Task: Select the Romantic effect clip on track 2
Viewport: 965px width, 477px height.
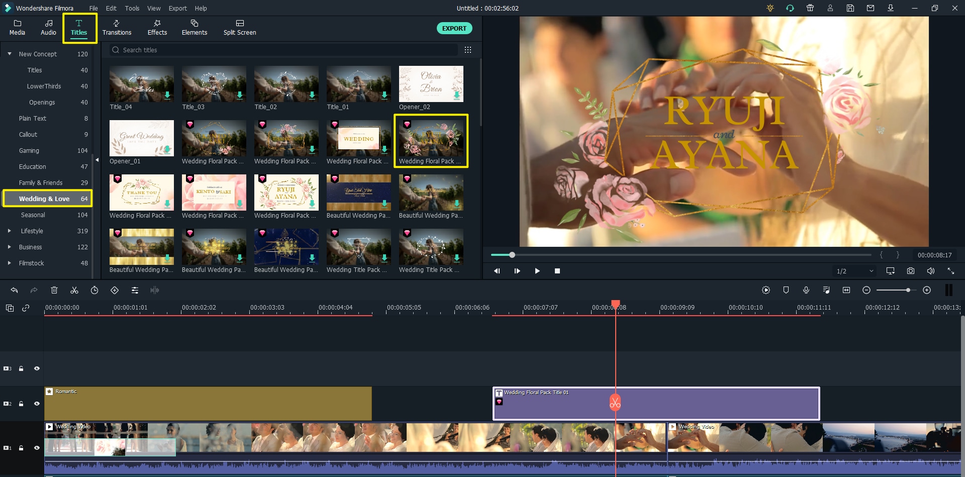Action: click(208, 404)
